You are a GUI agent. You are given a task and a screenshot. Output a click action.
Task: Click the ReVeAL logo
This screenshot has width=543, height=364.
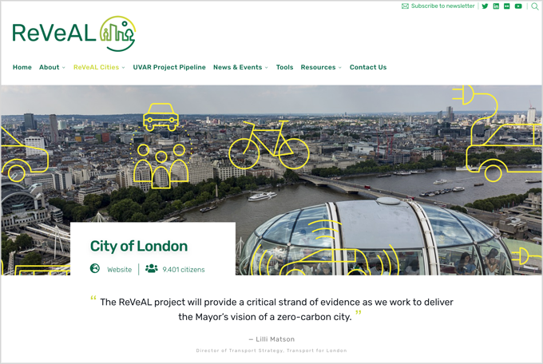[x=73, y=34]
